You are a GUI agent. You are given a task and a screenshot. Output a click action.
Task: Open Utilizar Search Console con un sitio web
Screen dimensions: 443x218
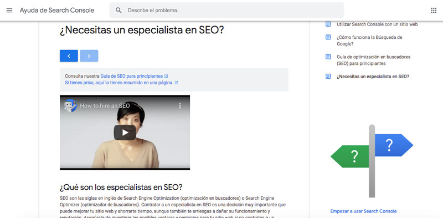(x=377, y=24)
